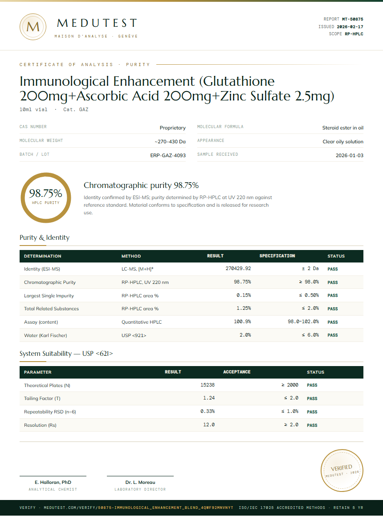Click PASS status for Identity (ESI-MS)
The width and height of the screenshot is (383, 529).
pyautogui.click(x=333, y=269)
